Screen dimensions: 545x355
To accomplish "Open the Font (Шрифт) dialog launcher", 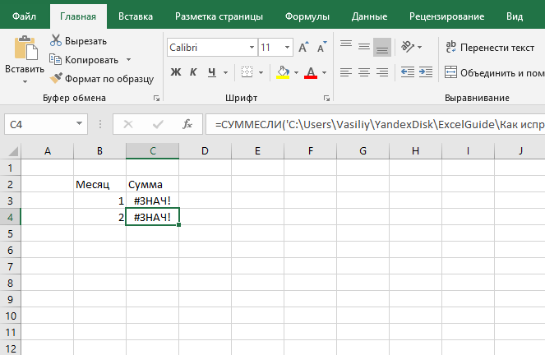I will pyautogui.click(x=326, y=99).
